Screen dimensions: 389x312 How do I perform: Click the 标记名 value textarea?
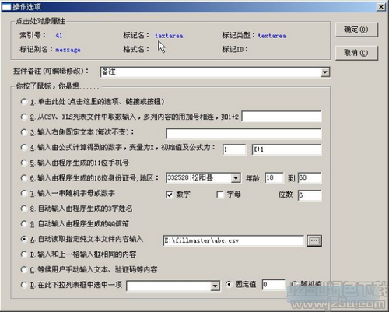169,36
